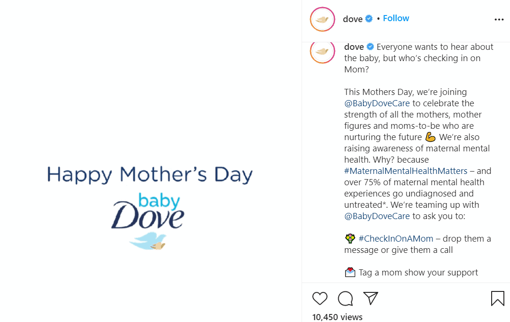
Task: Open first @BabyDoveCare mention in caption
Action: tap(376, 103)
